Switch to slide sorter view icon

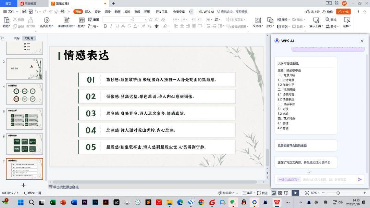pos(280,193)
